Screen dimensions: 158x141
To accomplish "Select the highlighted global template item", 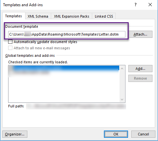I will coord(64,68).
